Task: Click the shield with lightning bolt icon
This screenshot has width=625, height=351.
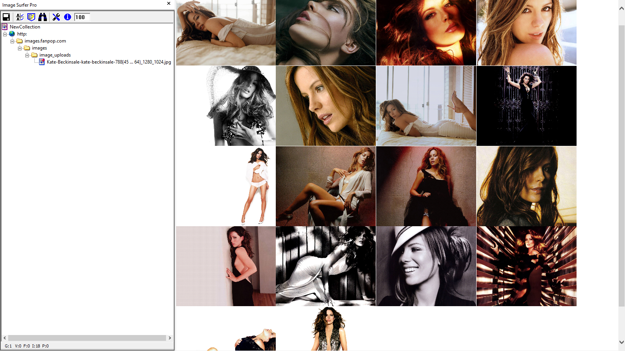Action: [x=31, y=17]
